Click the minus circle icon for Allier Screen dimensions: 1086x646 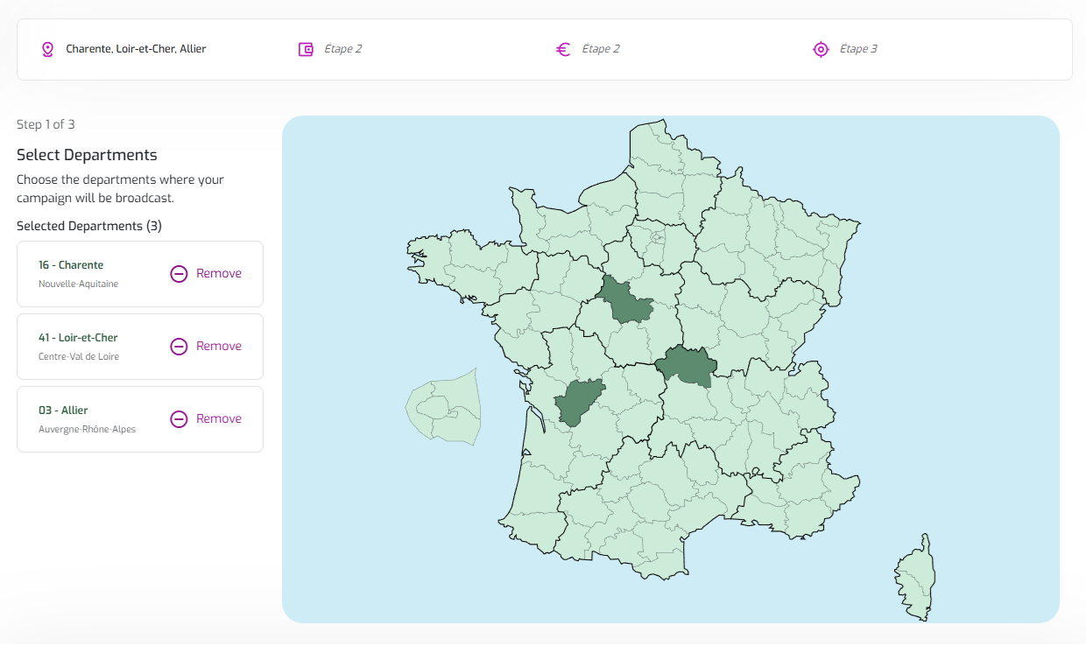pos(179,419)
